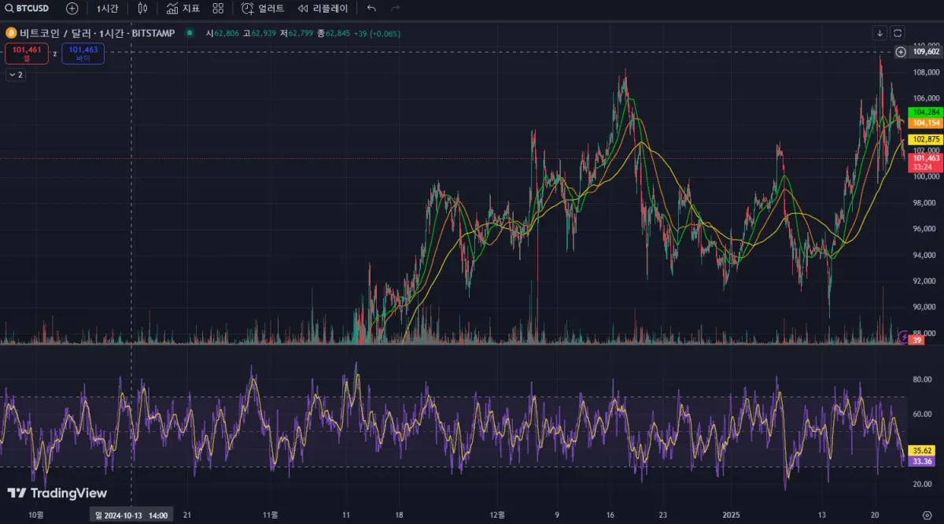The width and height of the screenshot is (944, 524).
Task: Open the 1시간 timeframe dropdown
Action: point(107,8)
